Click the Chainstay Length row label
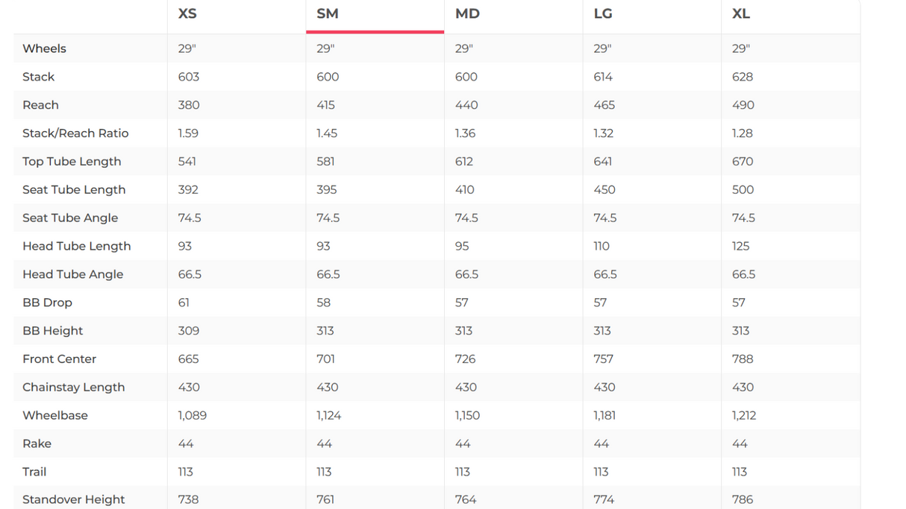Viewport: 906px width, 509px height. 73,388
